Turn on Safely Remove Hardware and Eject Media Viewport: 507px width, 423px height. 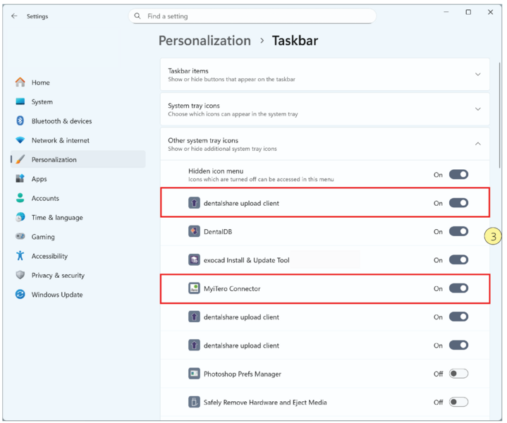[458, 402]
